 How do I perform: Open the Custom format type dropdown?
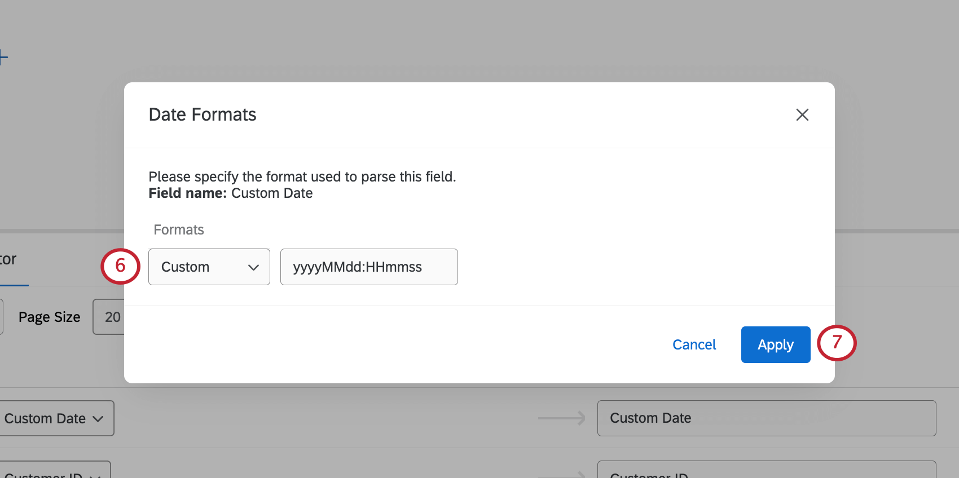tap(209, 267)
